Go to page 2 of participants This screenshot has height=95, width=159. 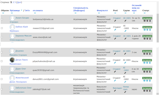13,2
